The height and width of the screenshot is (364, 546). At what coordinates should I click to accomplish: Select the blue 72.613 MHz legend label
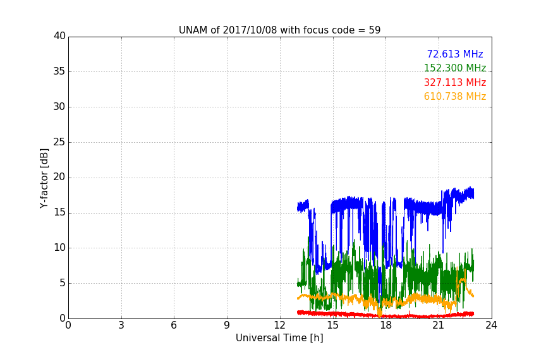[455, 54]
